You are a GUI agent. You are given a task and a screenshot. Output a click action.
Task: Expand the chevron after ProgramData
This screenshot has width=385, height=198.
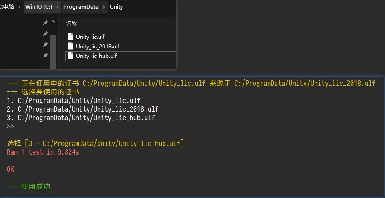click(103, 7)
